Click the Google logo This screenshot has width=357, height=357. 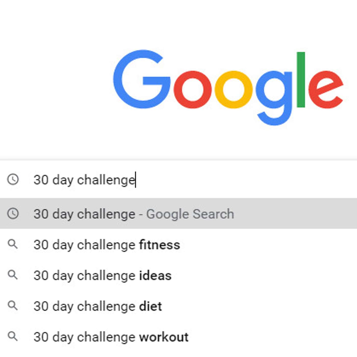tap(228, 87)
